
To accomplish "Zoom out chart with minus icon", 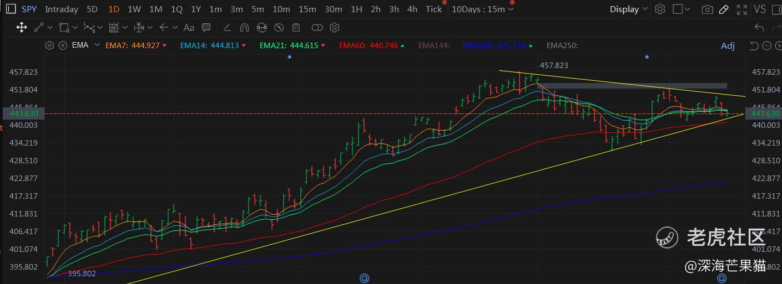I will (x=766, y=45).
